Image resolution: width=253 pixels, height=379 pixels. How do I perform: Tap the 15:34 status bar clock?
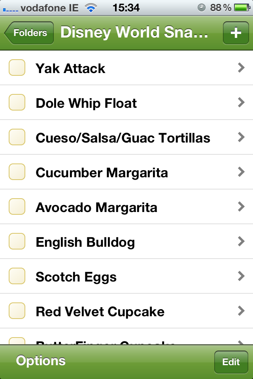coord(126,8)
